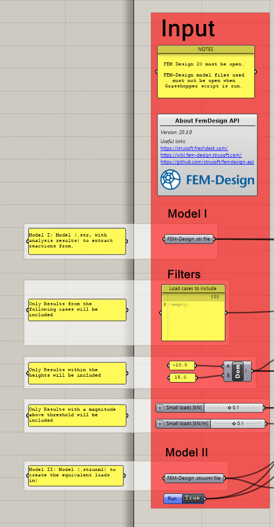Click the Version: 20.3.0 text
The height and width of the screenshot is (527, 274).
176,133
